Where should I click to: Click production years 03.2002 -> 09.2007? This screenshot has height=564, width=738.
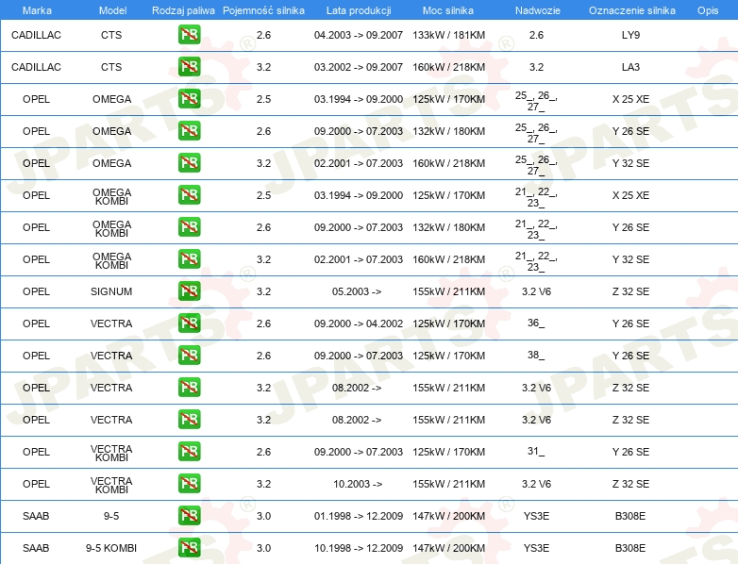[x=359, y=67]
